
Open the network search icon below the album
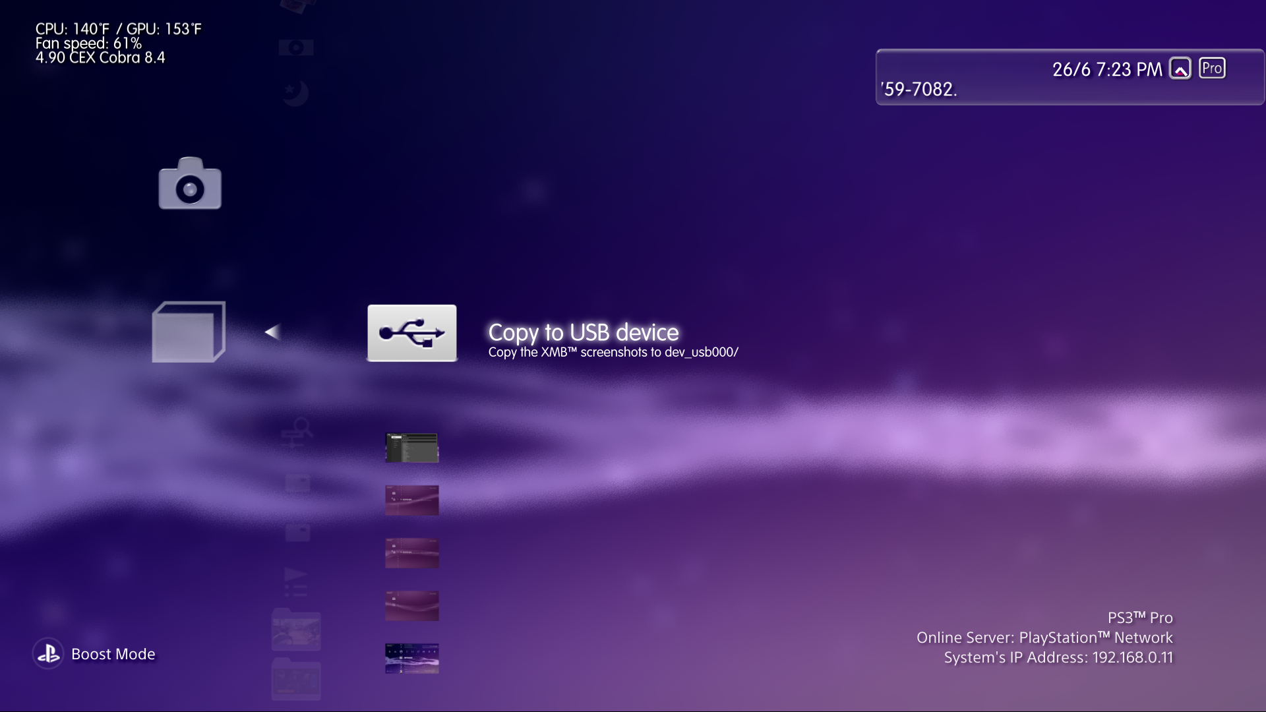click(x=298, y=432)
